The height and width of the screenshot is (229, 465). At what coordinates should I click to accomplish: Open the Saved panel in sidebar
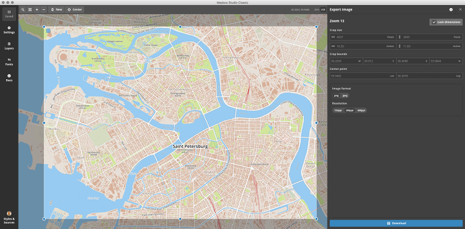pyautogui.click(x=9, y=14)
